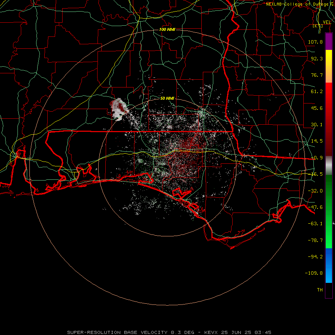Select the 30.1 scale value
The height and width of the screenshot is (335, 335).
(x=317, y=125)
